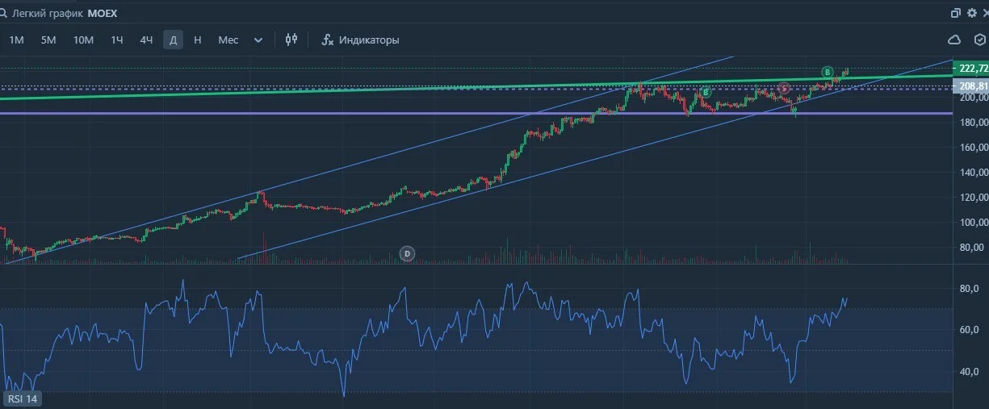Click the 140,00 price axis value
The height and width of the screenshot is (409, 989).
[x=974, y=173]
